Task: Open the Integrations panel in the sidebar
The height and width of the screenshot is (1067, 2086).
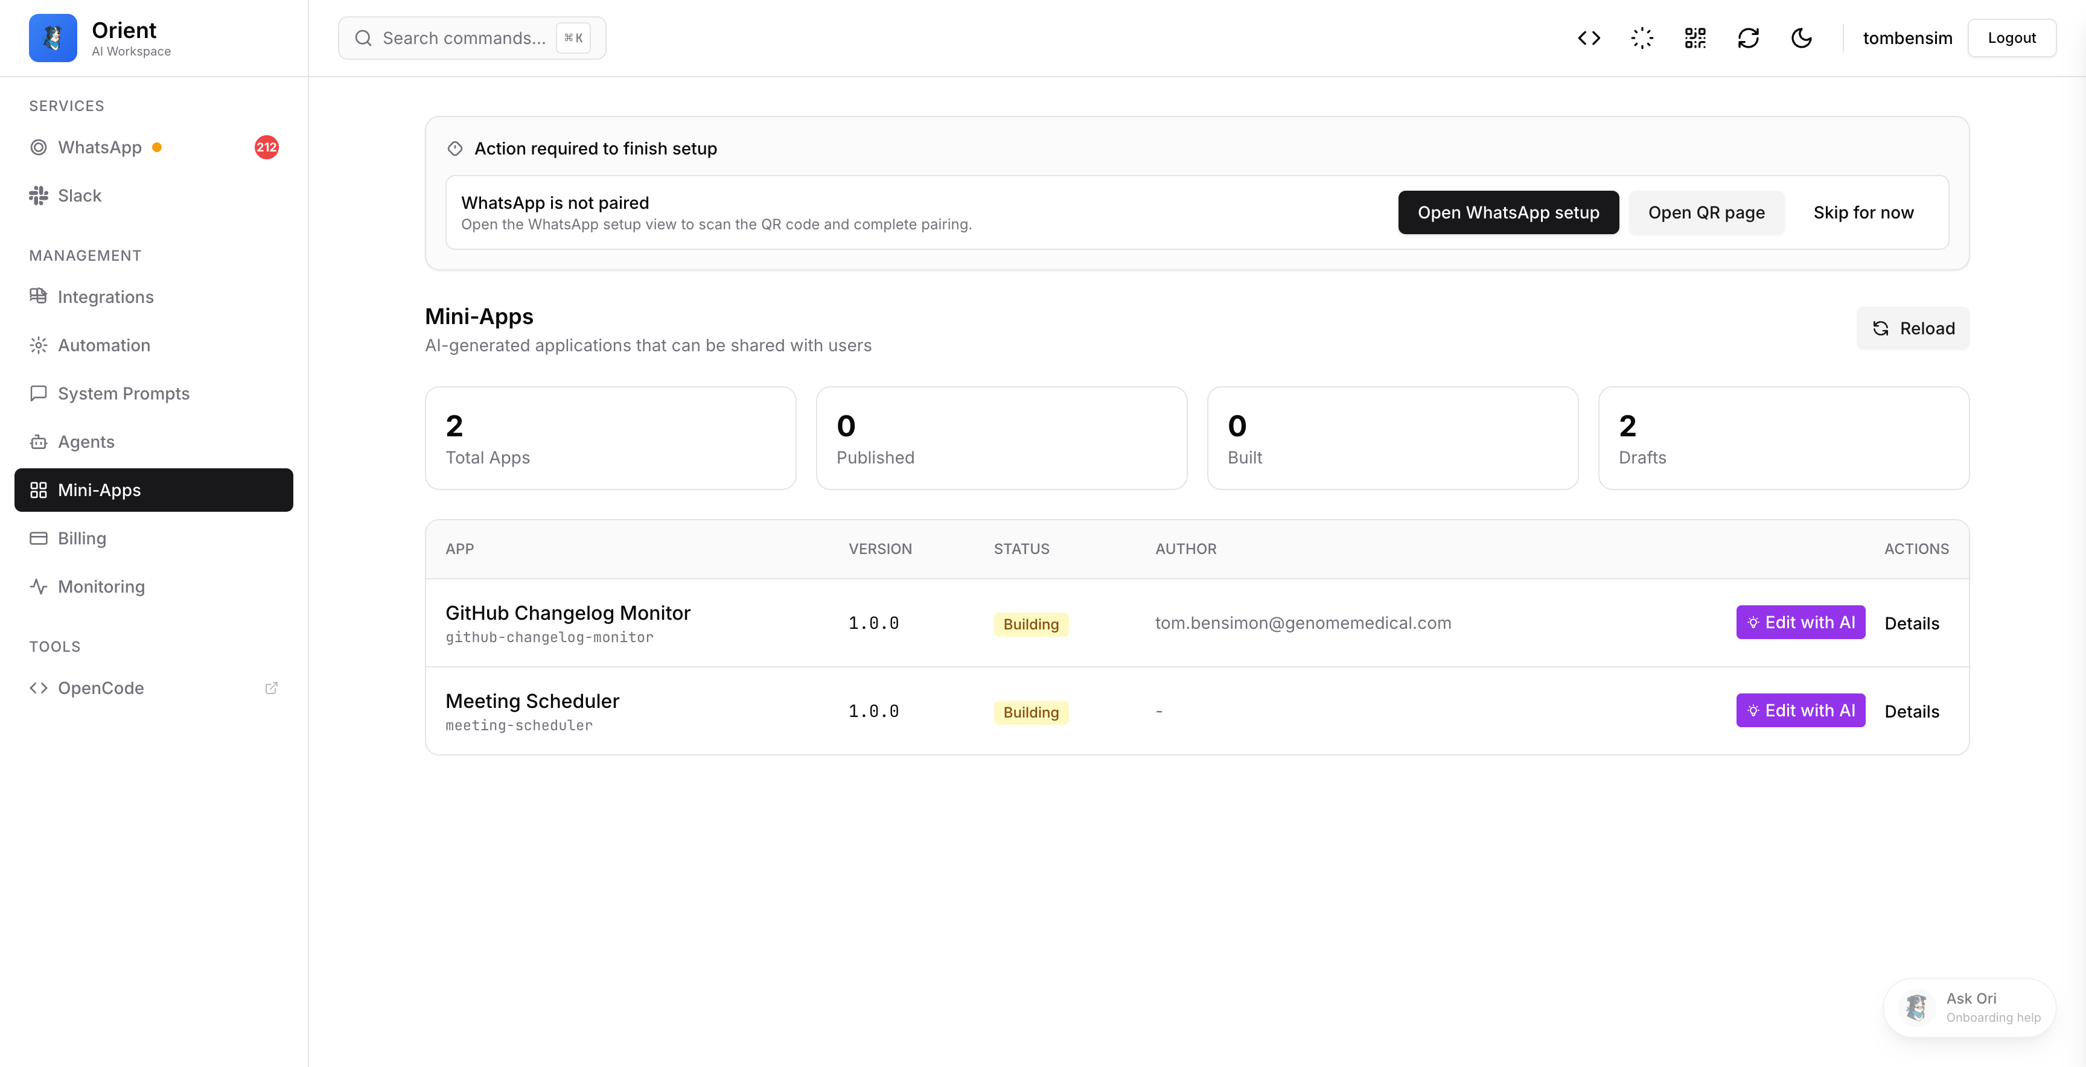Action: tap(105, 296)
